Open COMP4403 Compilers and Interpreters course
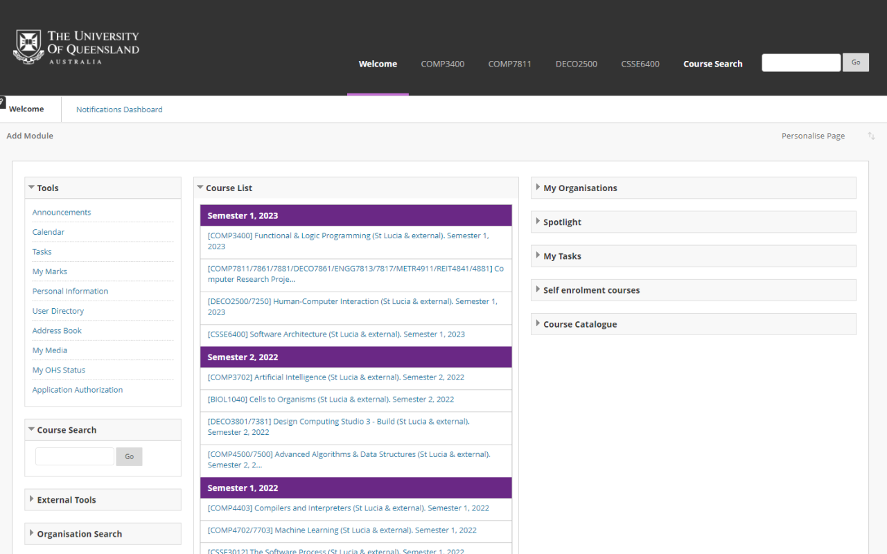887x554 pixels. coord(349,508)
